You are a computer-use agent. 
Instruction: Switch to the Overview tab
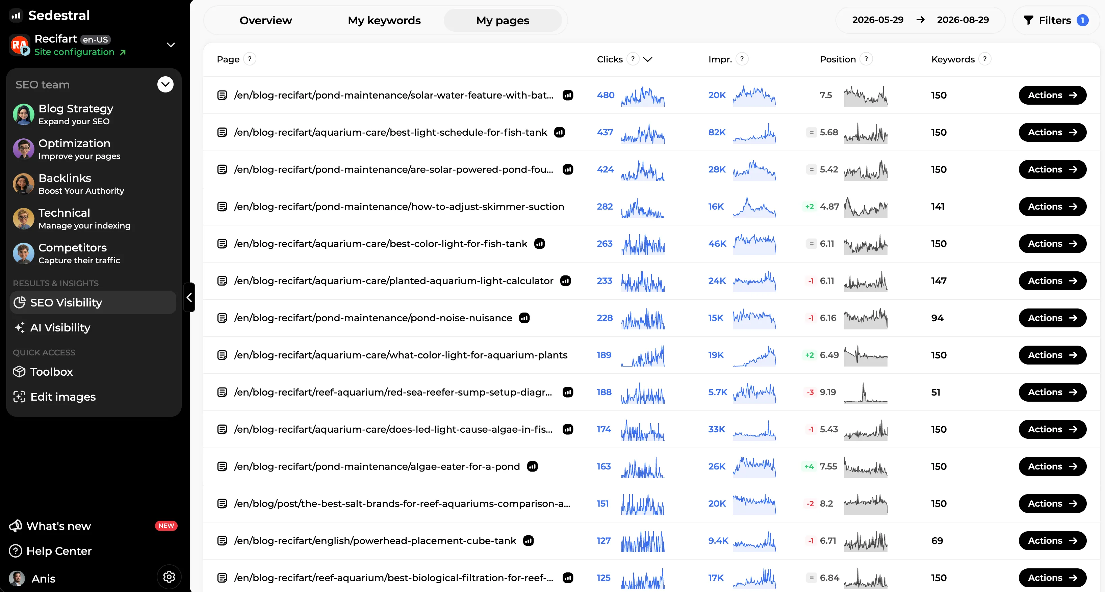click(265, 20)
